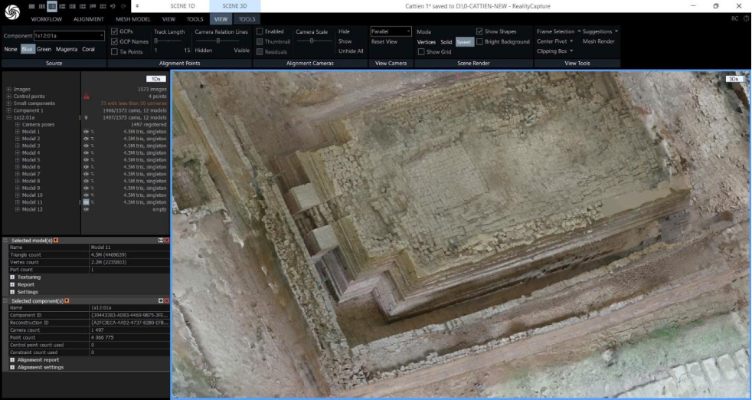
Task: Collapse the Selected model(s) panel header
Action: [6, 240]
